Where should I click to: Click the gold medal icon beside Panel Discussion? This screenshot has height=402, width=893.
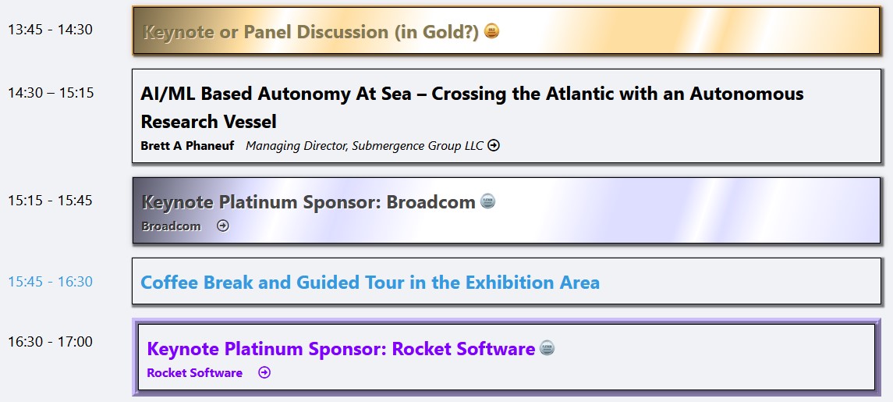pyautogui.click(x=491, y=31)
